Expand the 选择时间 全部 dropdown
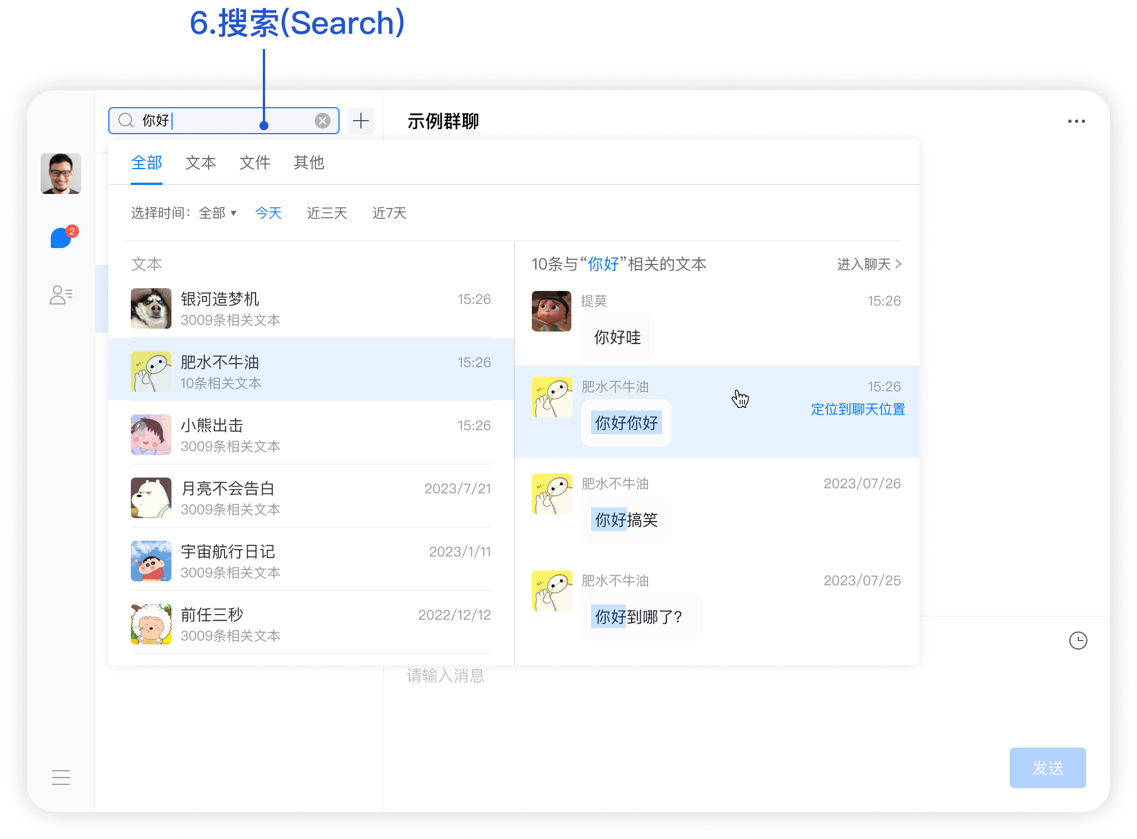The height and width of the screenshot is (839, 1137). pos(218,213)
